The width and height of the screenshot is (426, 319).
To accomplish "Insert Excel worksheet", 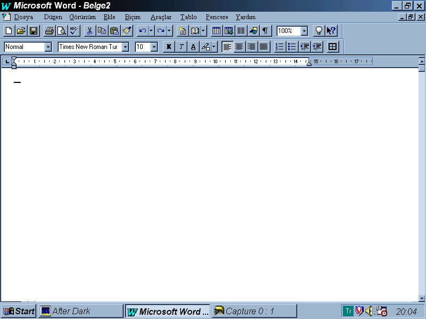I will pyautogui.click(x=229, y=31).
